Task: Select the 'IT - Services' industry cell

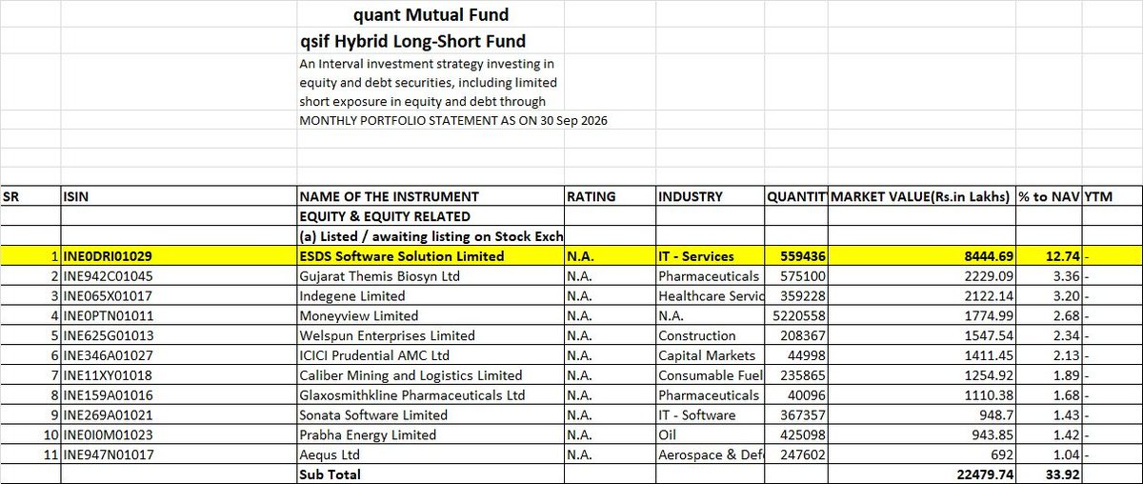Action: (710, 255)
